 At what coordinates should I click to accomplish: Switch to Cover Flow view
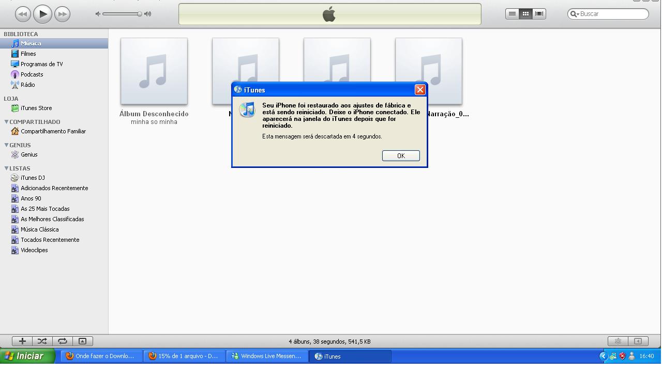point(539,14)
